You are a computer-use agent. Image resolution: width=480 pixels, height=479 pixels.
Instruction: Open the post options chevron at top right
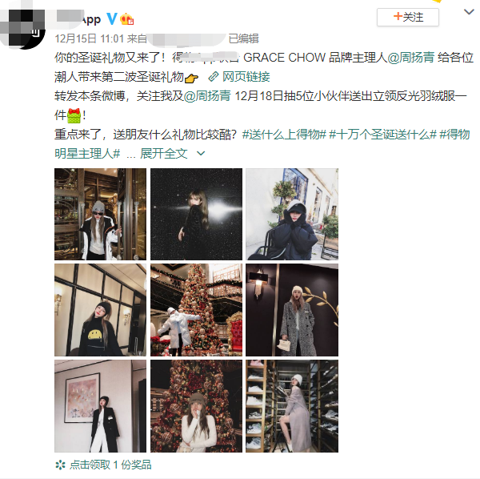point(469,12)
